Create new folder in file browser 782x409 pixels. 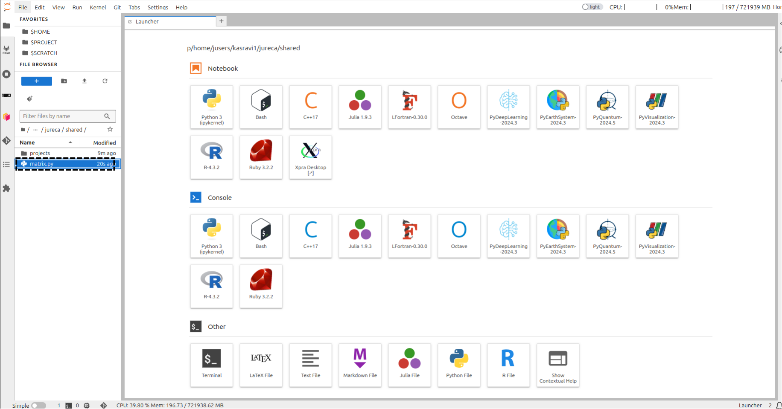[x=64, y=81]
